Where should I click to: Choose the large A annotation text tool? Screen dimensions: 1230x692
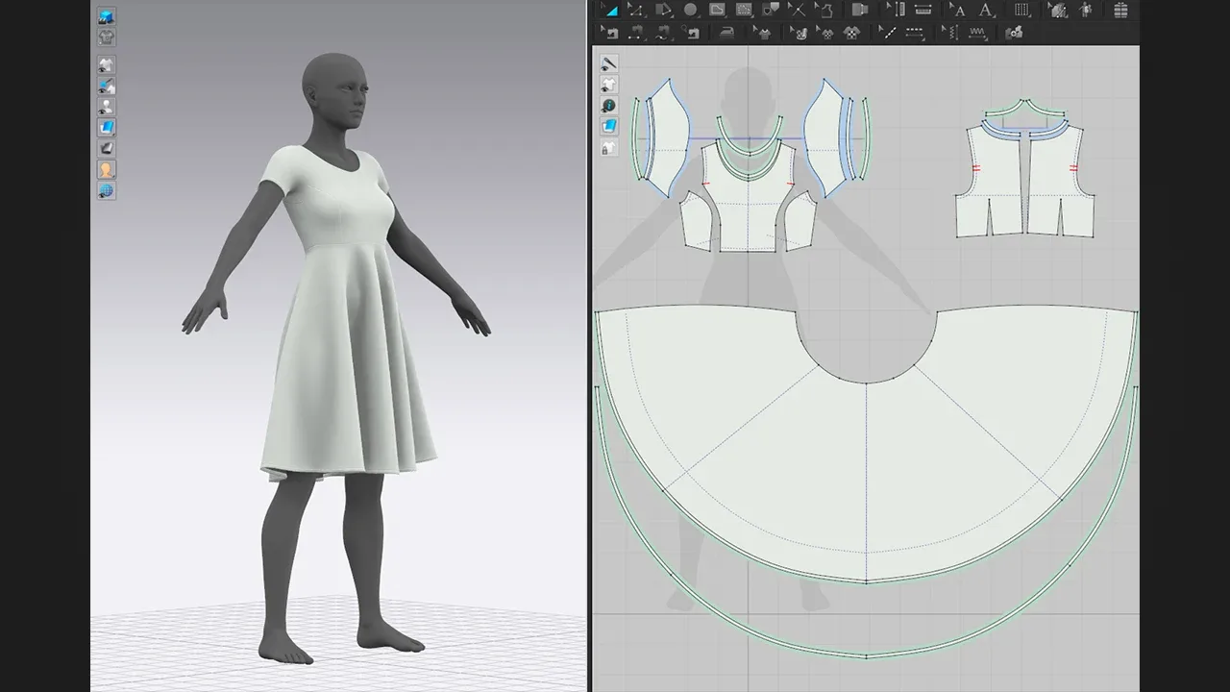(986, 10)
